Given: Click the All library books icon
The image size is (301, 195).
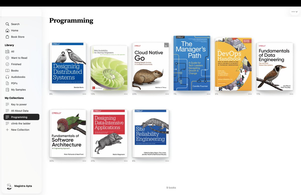Looking at the screenshot, I should (7, 52).
